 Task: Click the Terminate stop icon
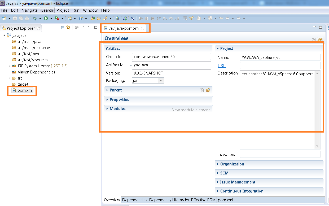[153, 18]
